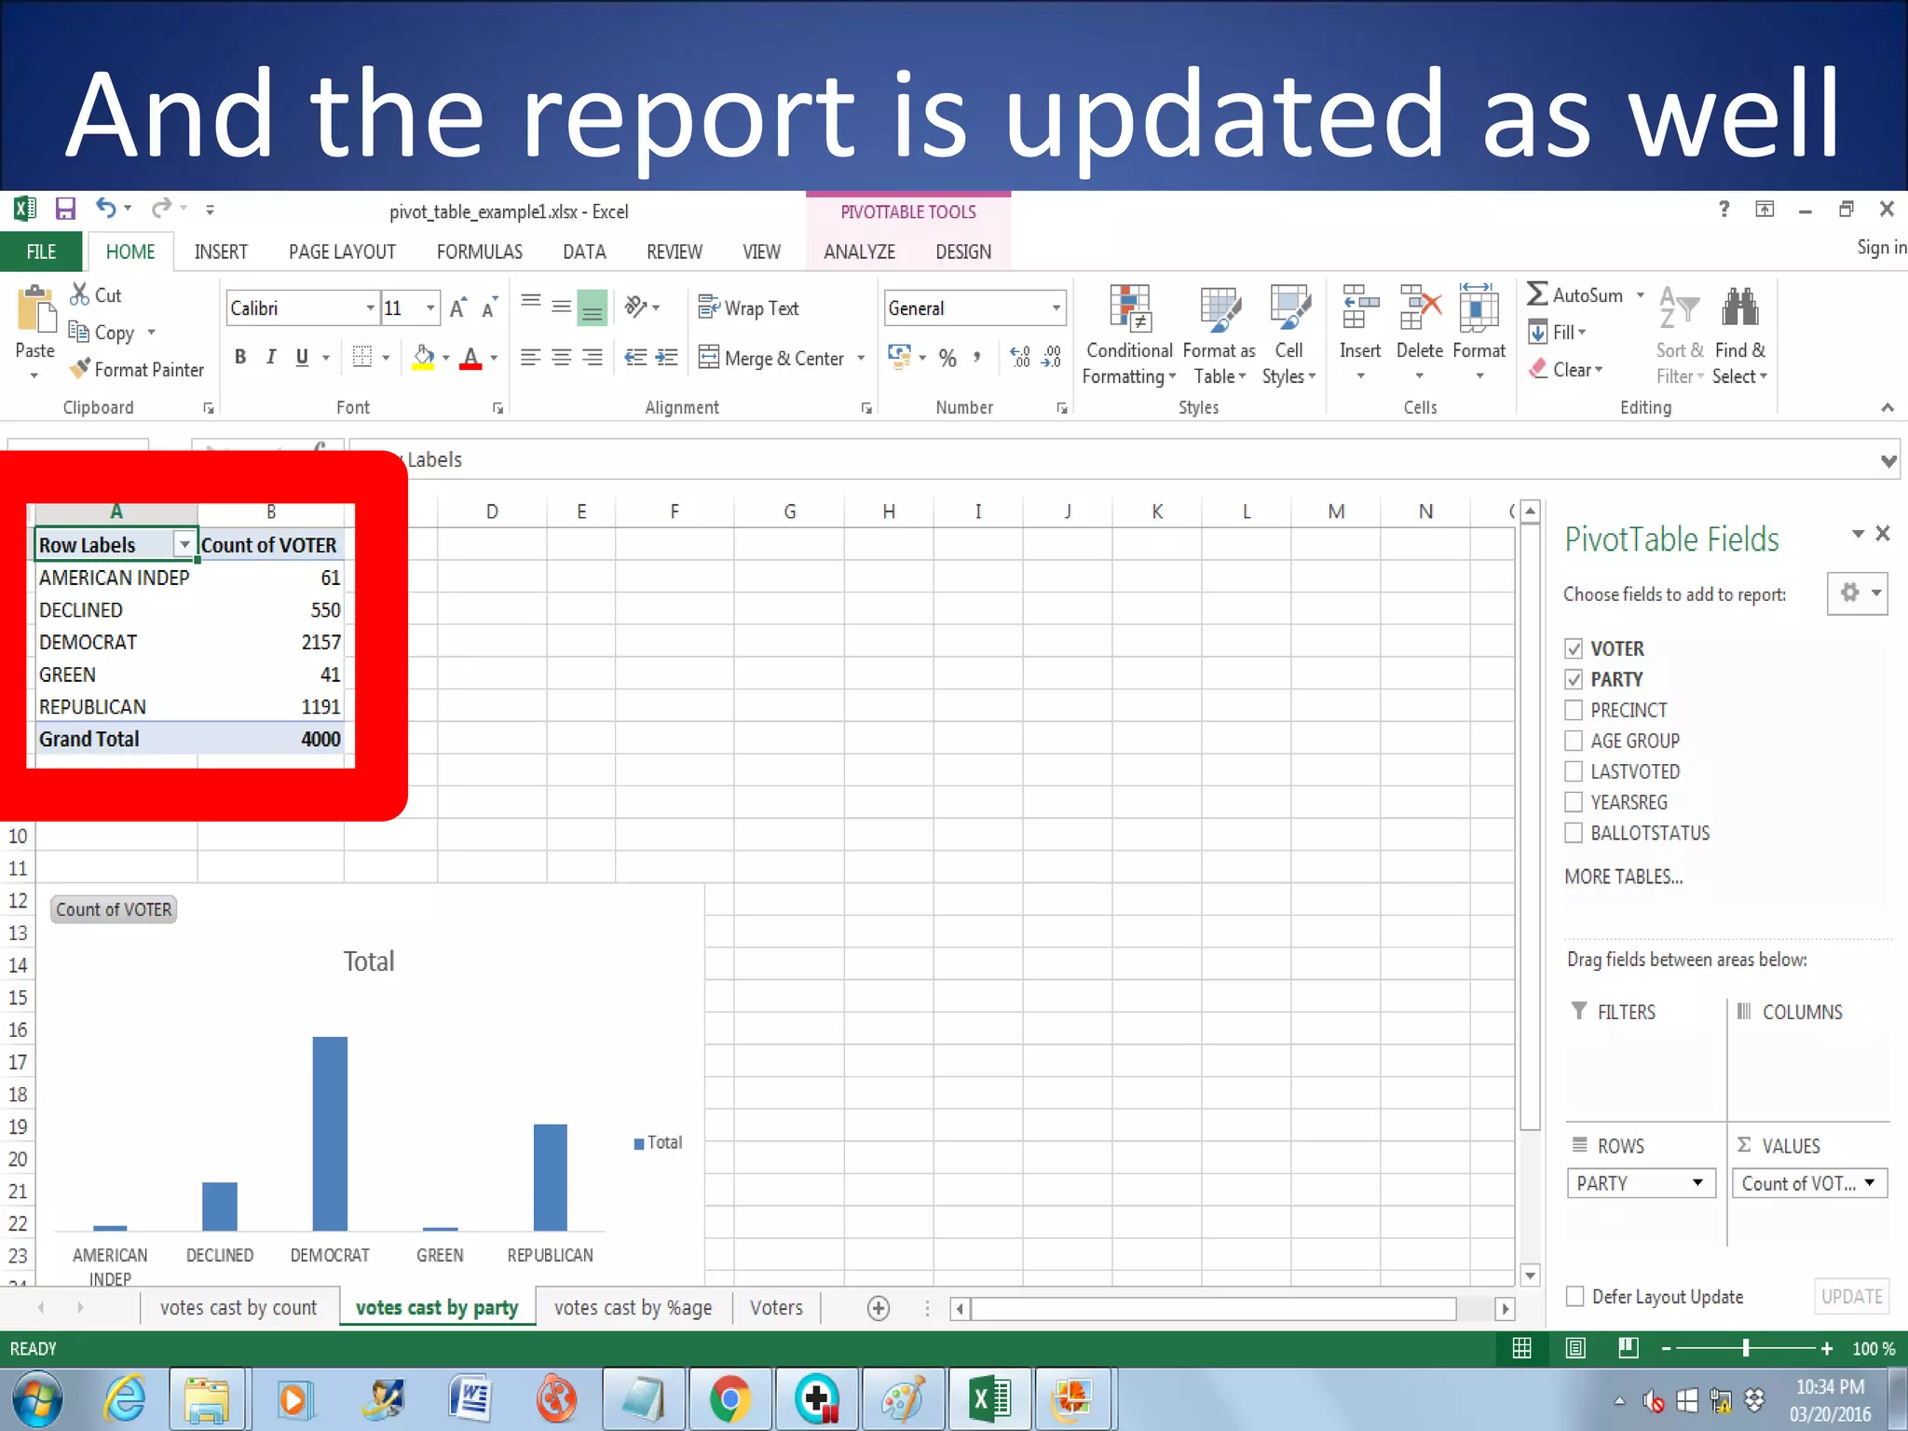Click the decrease font size icon
Viewport: 1908px width, 1431px height.
[489, 307]
